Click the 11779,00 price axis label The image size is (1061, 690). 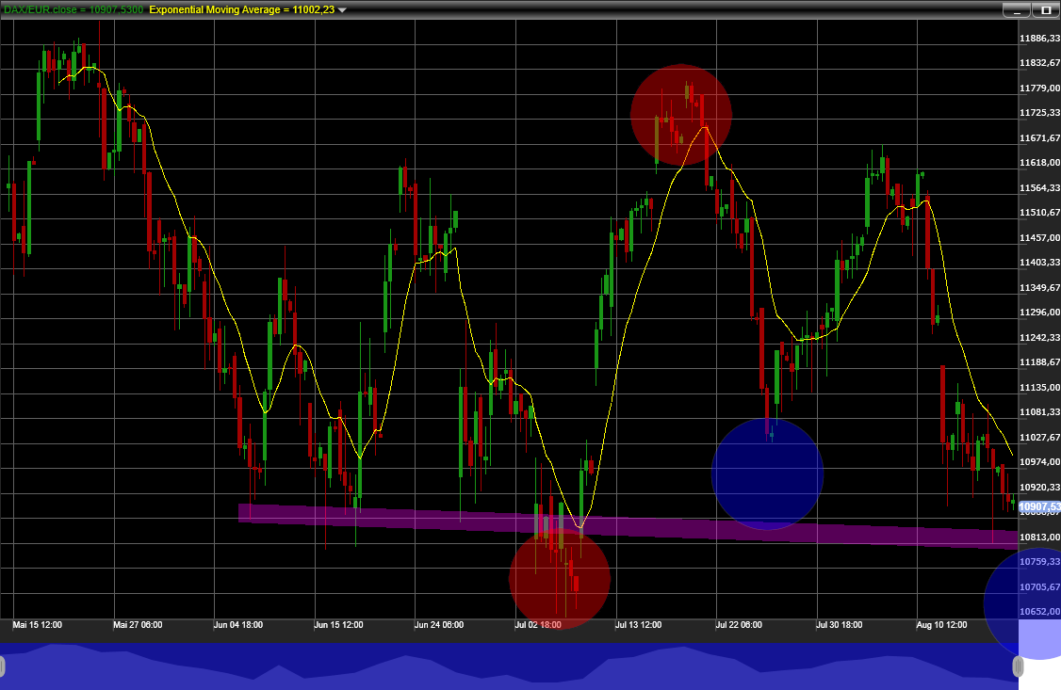tap(1039, 88)
